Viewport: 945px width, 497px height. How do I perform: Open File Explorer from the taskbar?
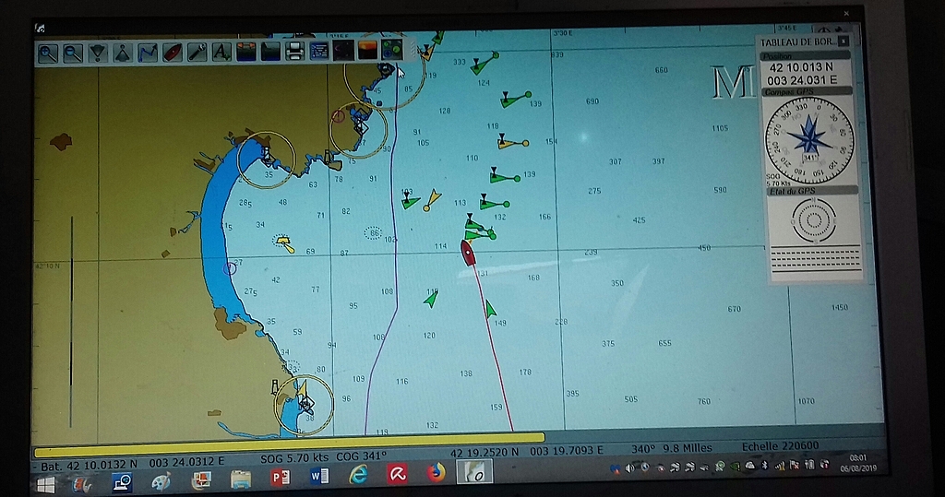tap(241, 479)
